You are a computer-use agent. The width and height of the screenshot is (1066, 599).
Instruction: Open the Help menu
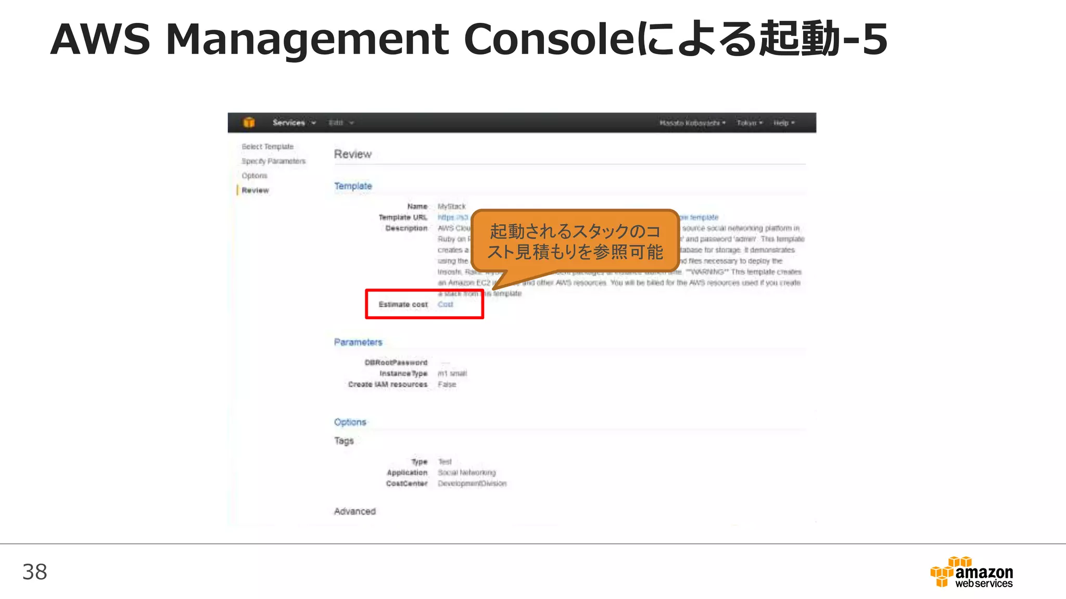(x=784, y=123)
